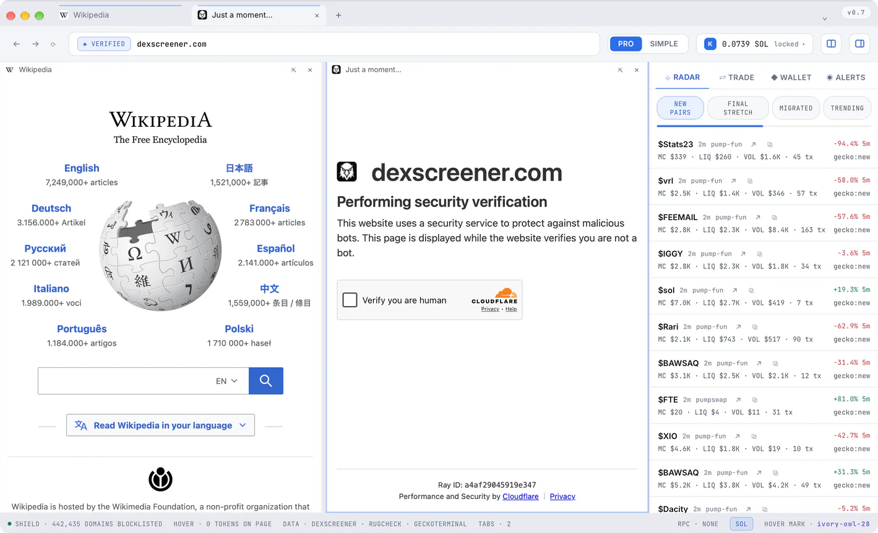Go forward using the forward arrow
The height and width of the screenshot is (533, 878).
35,44
